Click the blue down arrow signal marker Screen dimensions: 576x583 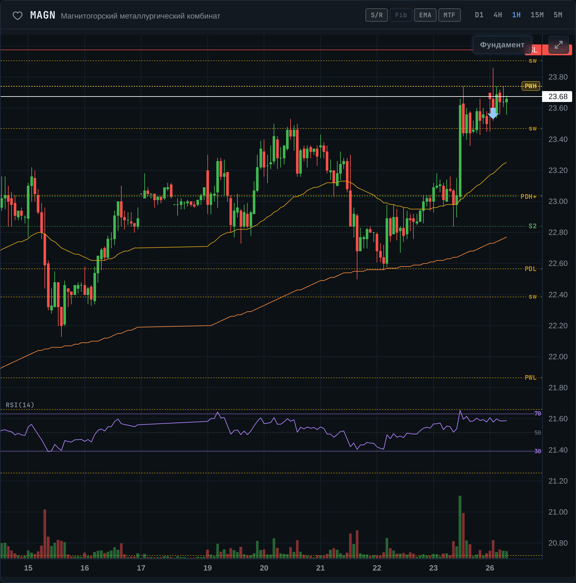pyautogui.click(x=493, y=113)
